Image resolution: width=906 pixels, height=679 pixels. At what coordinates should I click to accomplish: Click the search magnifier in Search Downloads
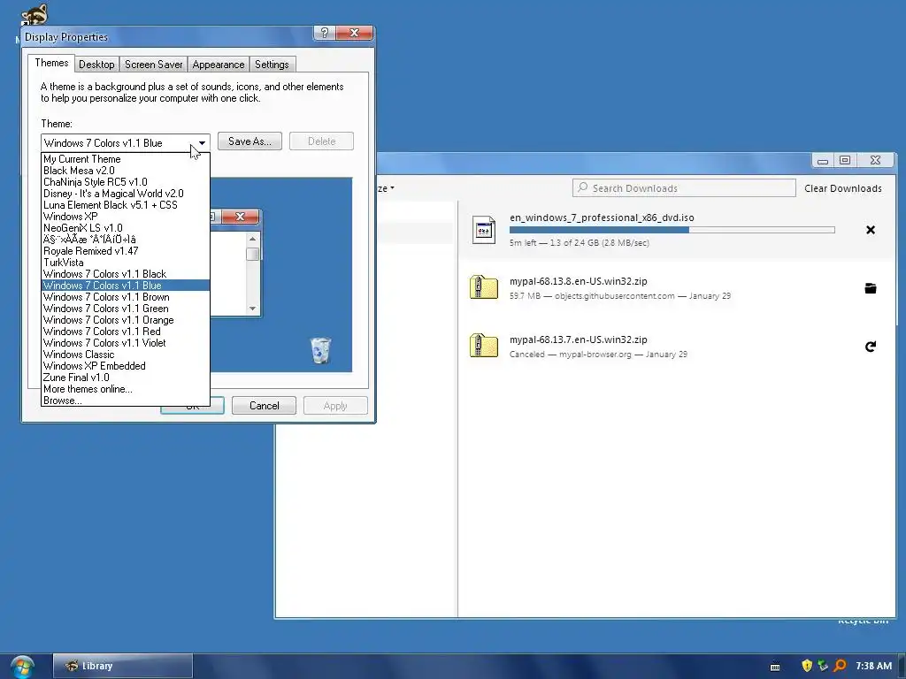click(582, 187)
